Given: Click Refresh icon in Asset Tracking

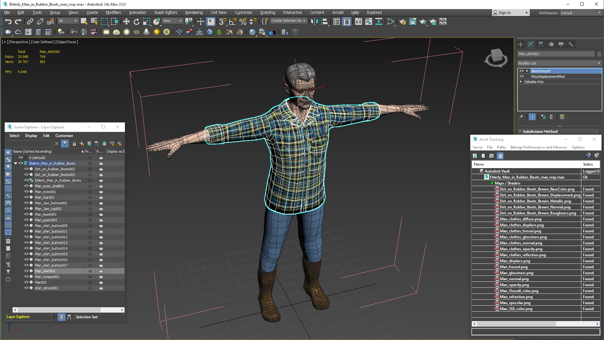Looking at the screenshot, I should point(475,156).
